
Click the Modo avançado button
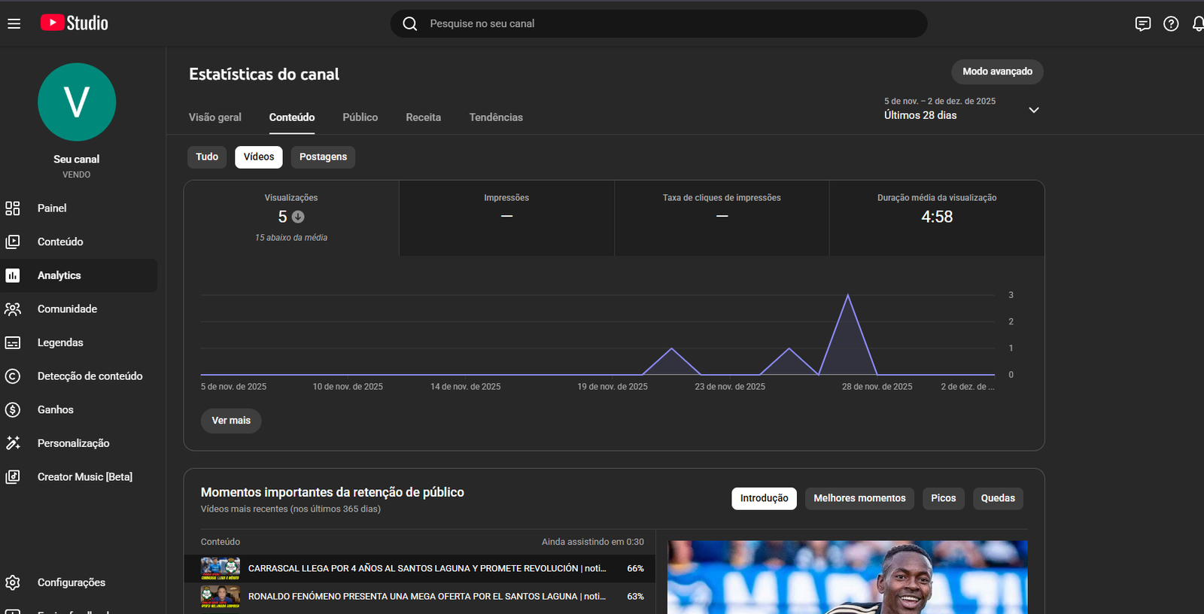click(x=997, y=71)
